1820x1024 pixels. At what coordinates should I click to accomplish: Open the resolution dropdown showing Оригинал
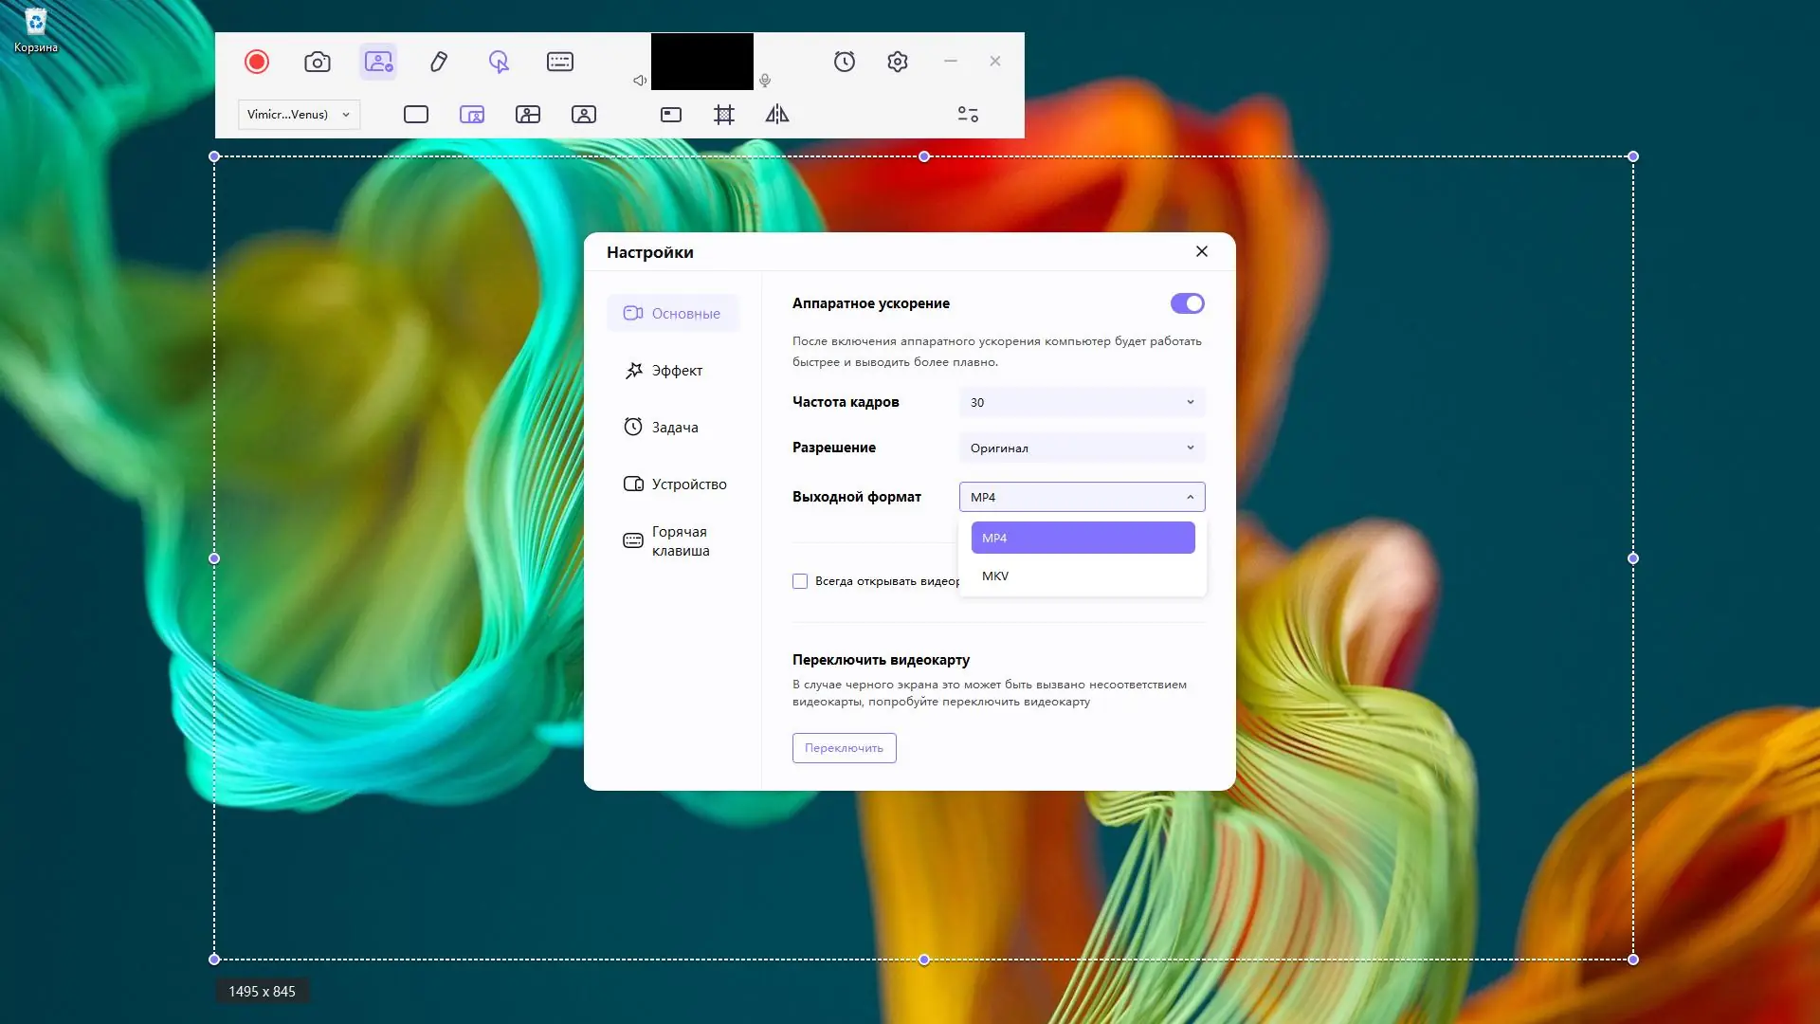point(1082,448)
